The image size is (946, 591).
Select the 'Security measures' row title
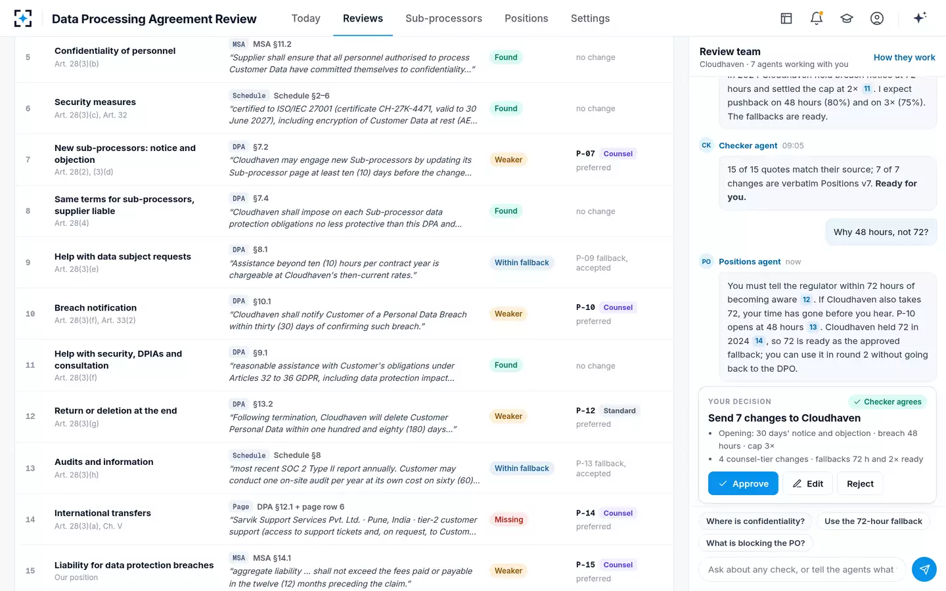[x=95, y=102]
